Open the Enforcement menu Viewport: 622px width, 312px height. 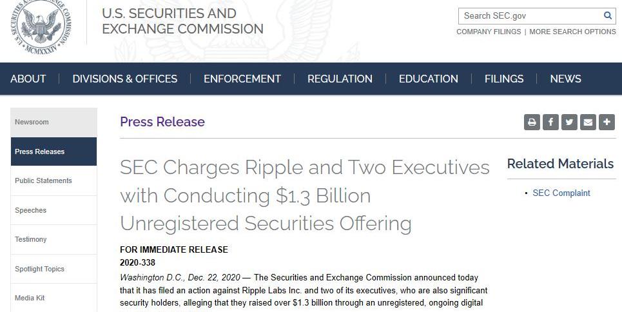pos(242,79)
